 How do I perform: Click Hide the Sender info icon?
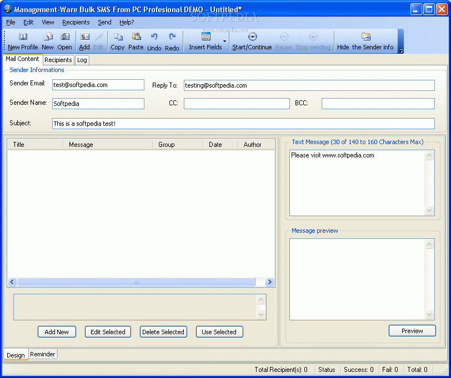366,37
